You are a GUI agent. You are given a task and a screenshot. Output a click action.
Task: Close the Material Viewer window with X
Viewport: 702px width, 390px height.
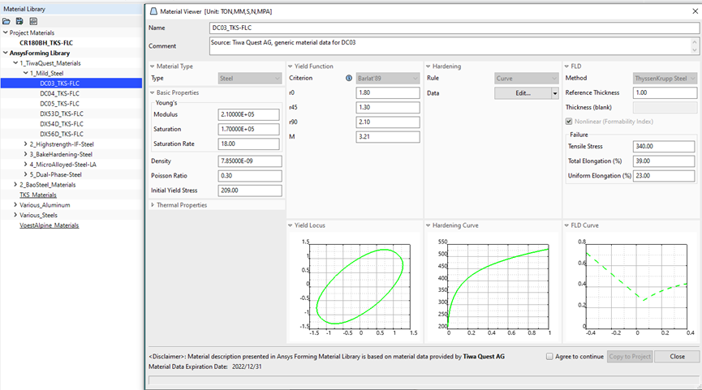696,11
